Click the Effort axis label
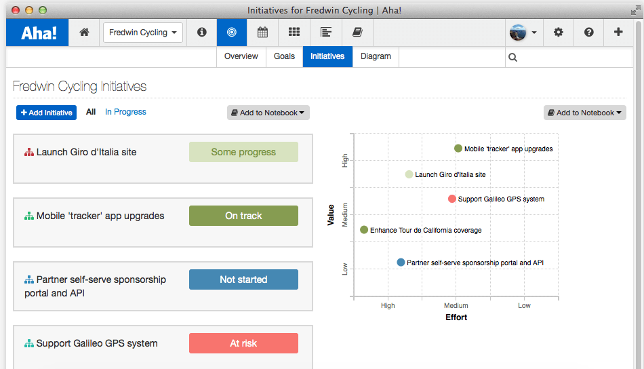This screenshot has height=369, width=644. [456, 317]
